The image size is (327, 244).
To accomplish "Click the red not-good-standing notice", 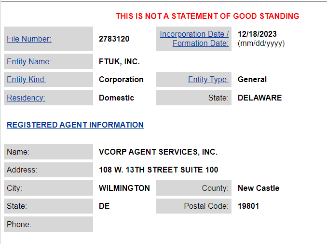I will (x=207, y=16).
